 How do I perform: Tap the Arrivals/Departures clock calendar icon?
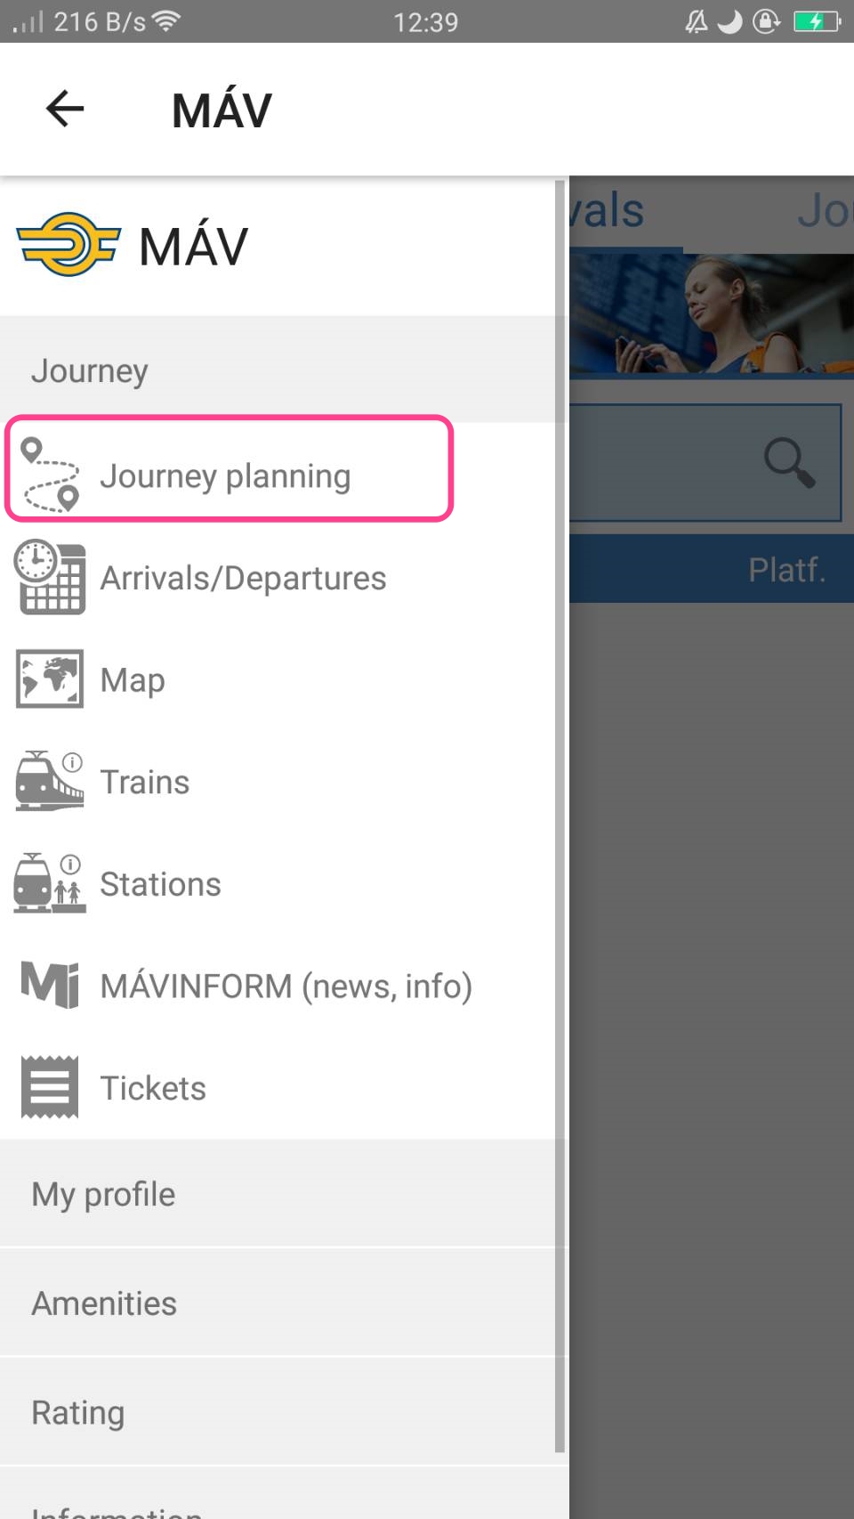50,577
